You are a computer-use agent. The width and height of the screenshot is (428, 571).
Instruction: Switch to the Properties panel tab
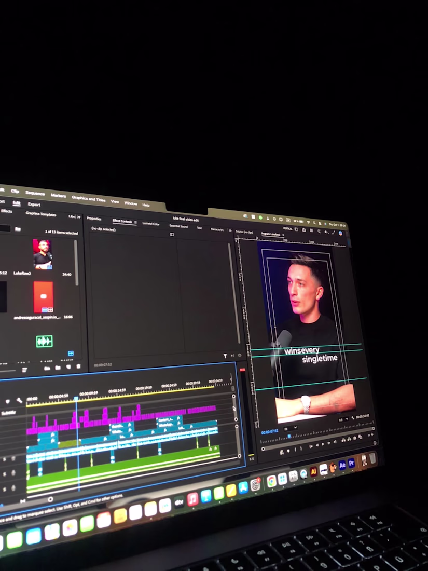(94, 219)
